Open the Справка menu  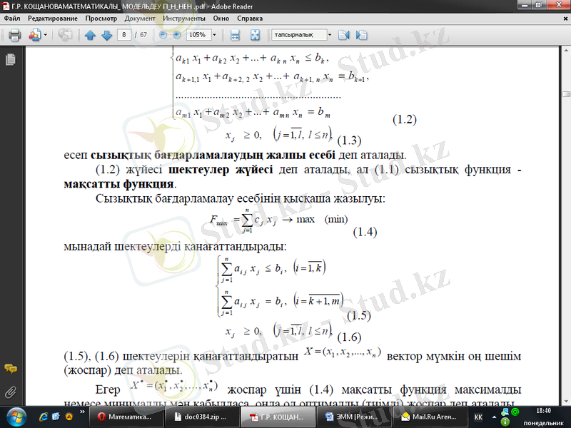(x=250, y=19)
